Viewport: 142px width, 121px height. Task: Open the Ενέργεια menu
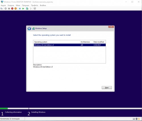coord(11,5)
